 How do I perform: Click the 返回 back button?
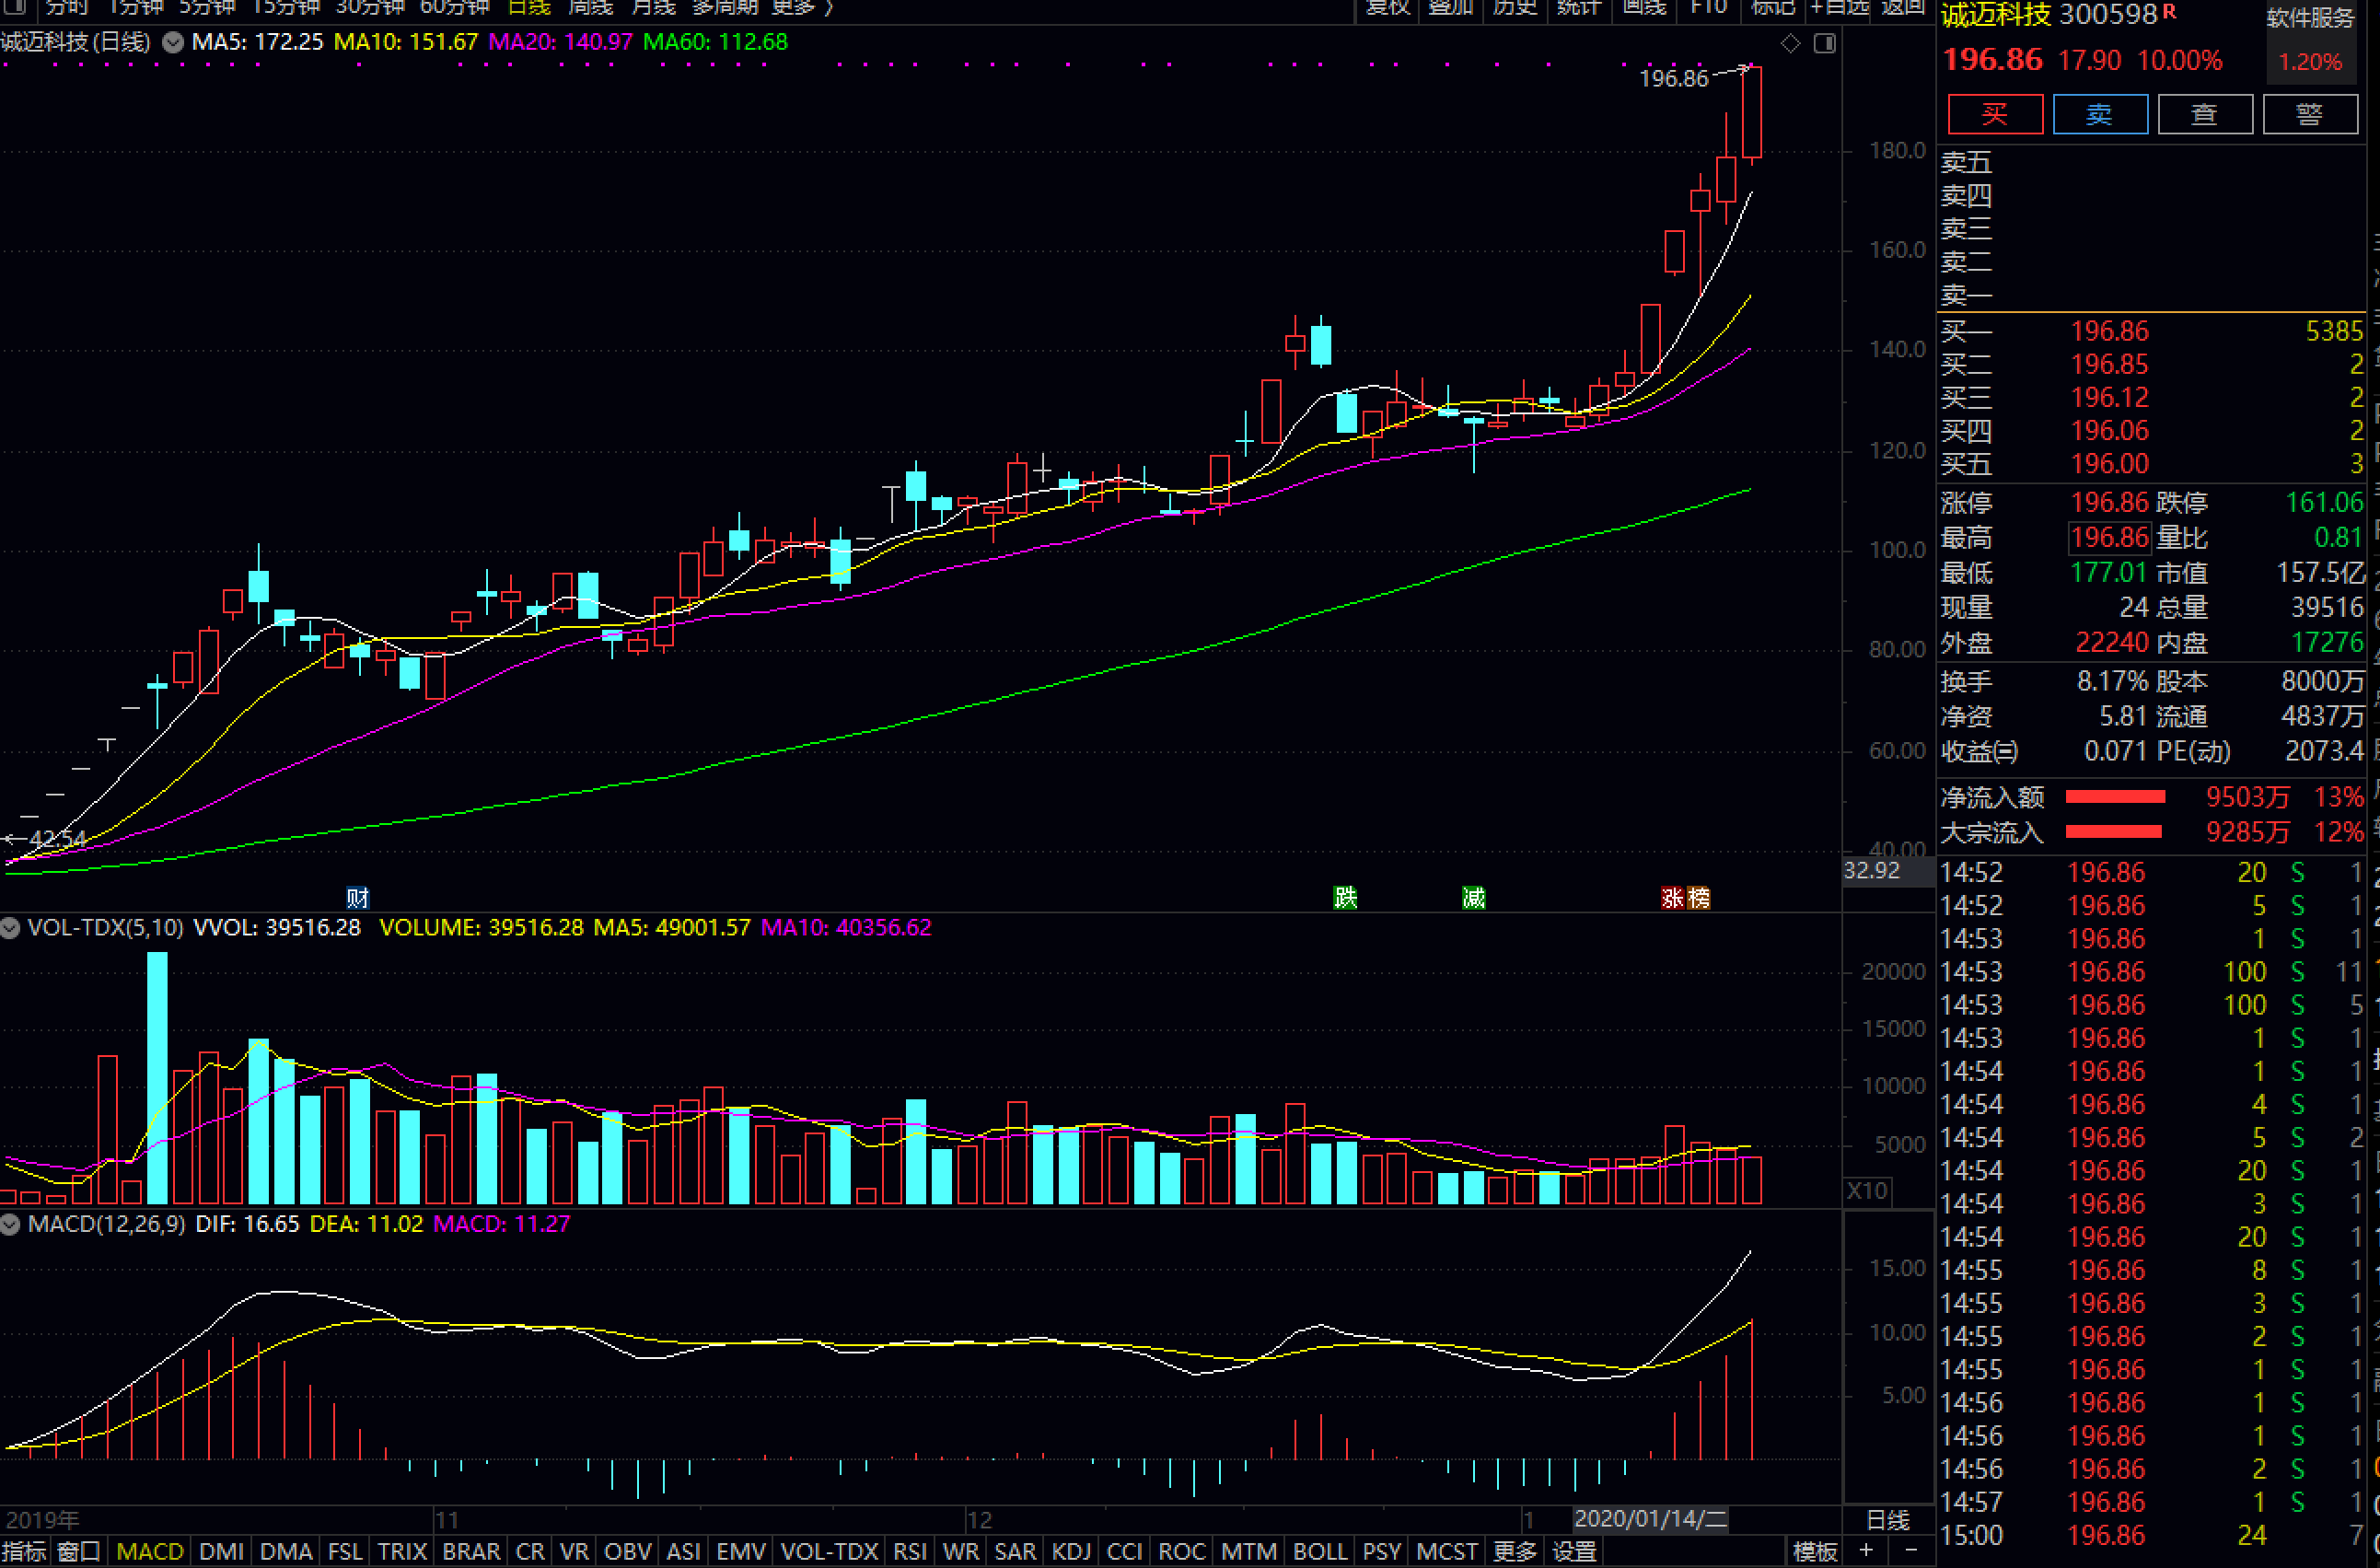point(1902,7)
